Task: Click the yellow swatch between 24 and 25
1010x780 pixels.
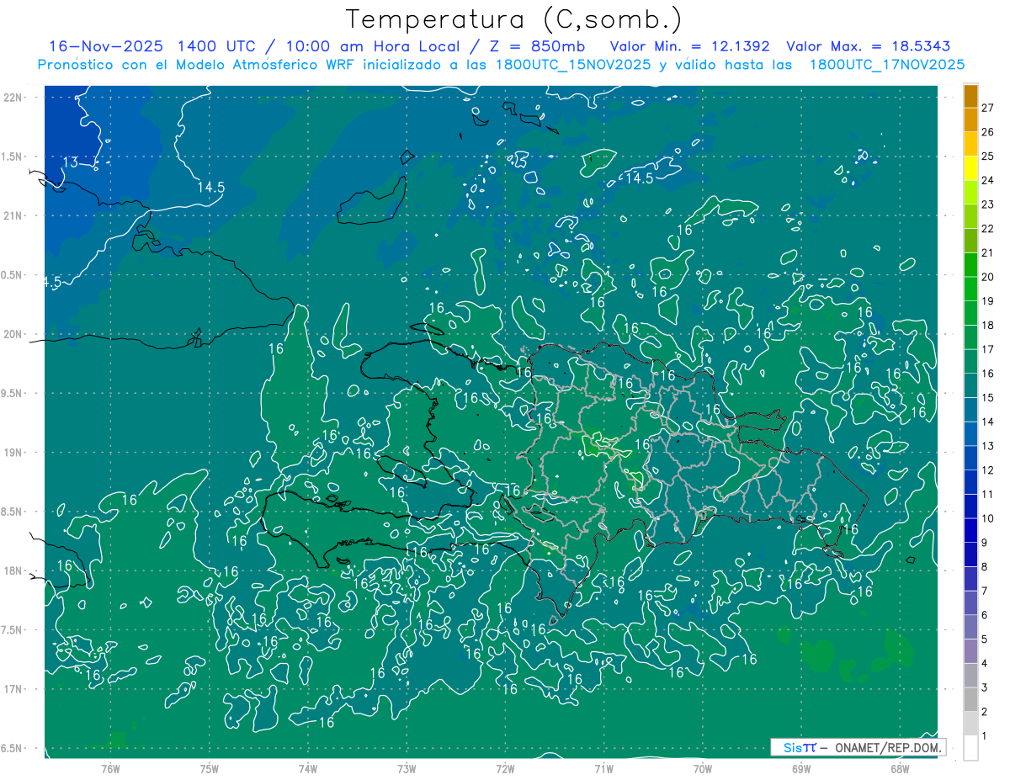Action: [970, 168]
